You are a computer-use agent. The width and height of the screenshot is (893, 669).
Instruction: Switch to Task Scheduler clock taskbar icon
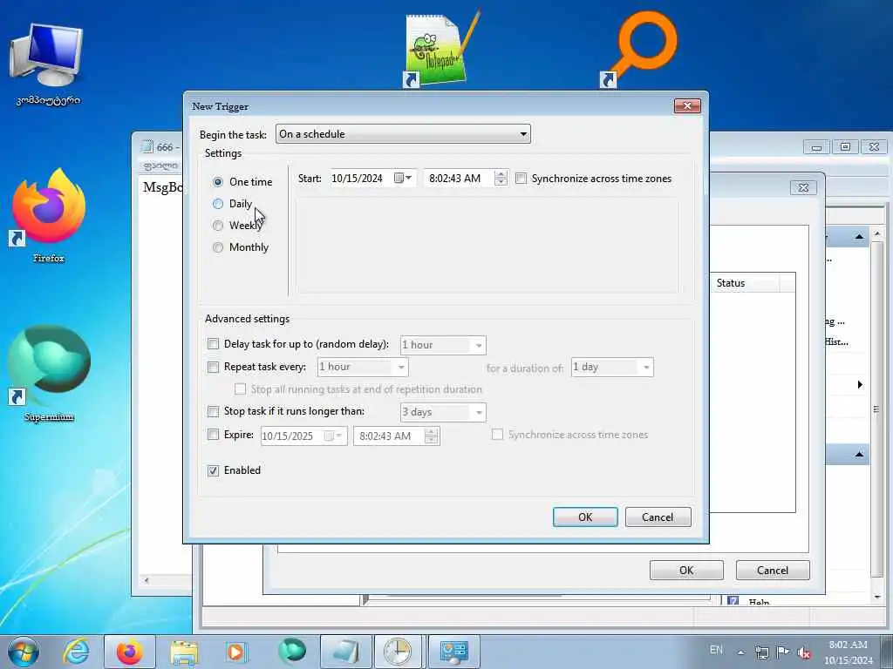(397, 652)
